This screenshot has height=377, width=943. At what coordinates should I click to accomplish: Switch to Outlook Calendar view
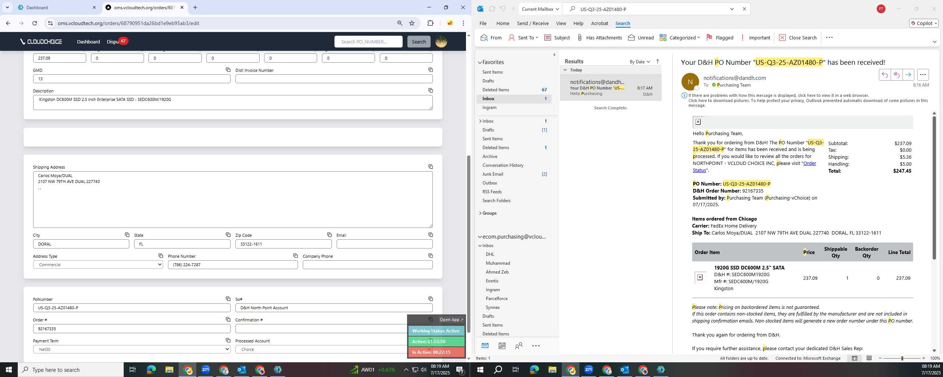click(x=502, y=346)
